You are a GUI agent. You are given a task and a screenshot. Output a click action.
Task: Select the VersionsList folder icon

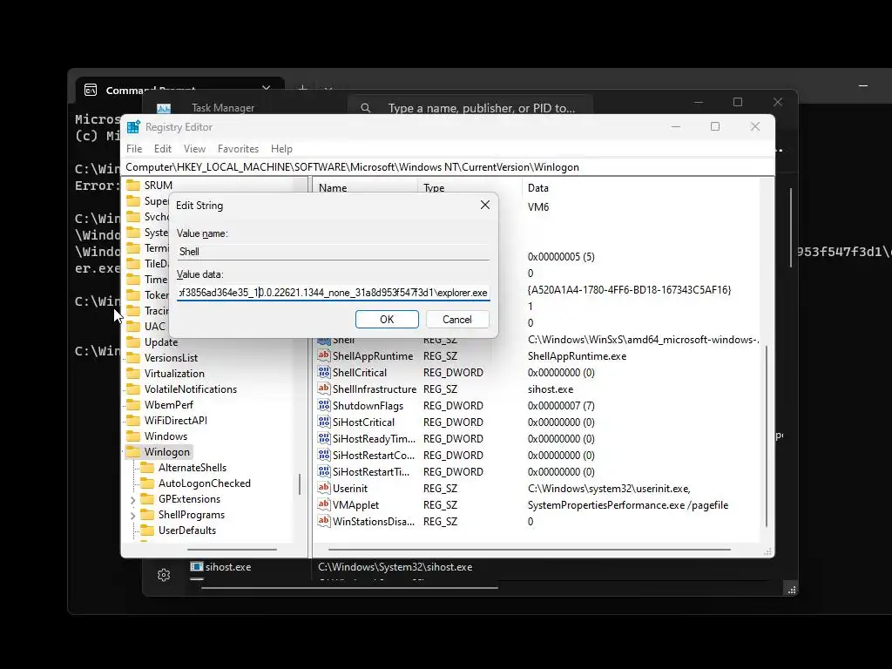click(x=133, y=358)
